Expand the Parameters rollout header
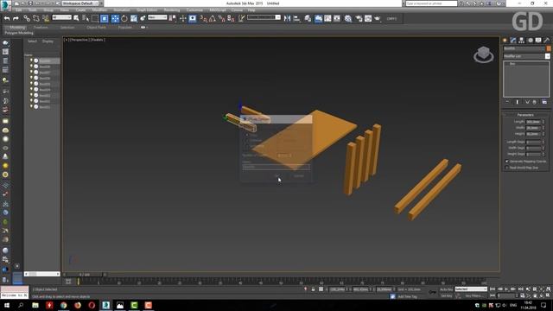 [x=525, y=115]
